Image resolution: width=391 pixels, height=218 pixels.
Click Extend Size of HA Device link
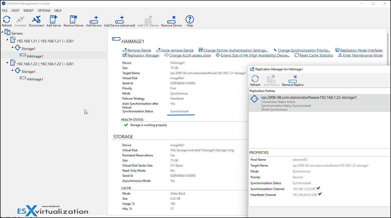click(255, 55)
